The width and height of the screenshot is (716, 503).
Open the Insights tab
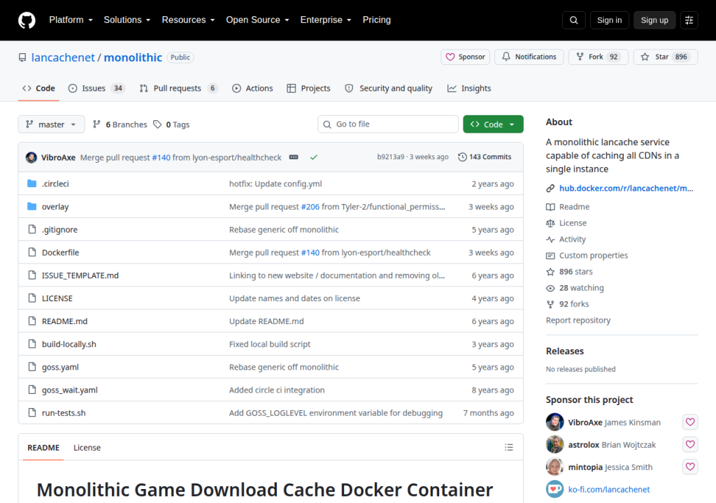coord(469,89)
